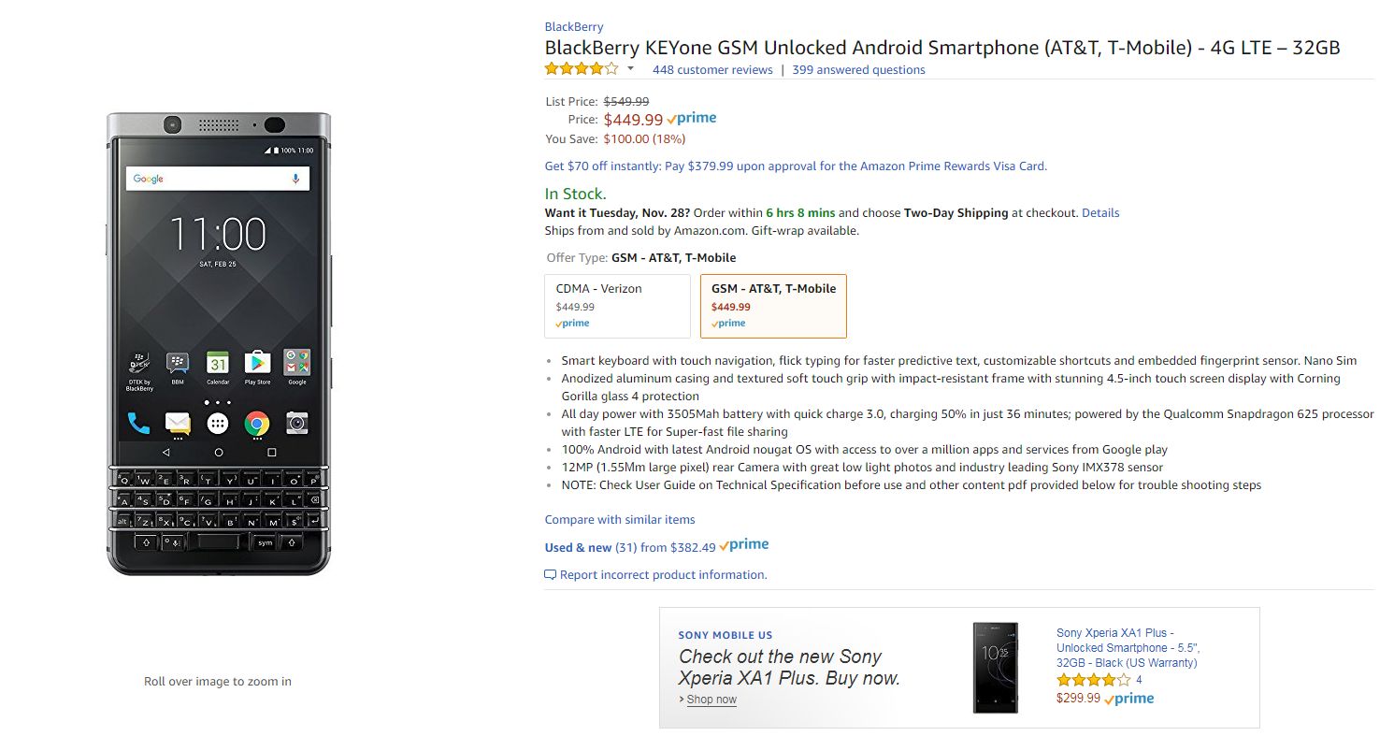This screenshot has height=736, width=1394.
Task: Click Shop now in the Sony ad
Action: tap(711, 700)
